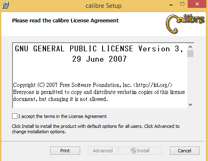This screenshot has height=161, width=208.
Task: Close the calibre Setup window
Action: pos(197,4)
